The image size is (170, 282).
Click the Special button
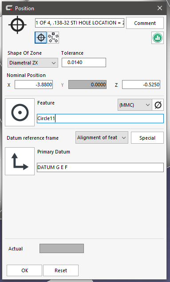[147, 138]
